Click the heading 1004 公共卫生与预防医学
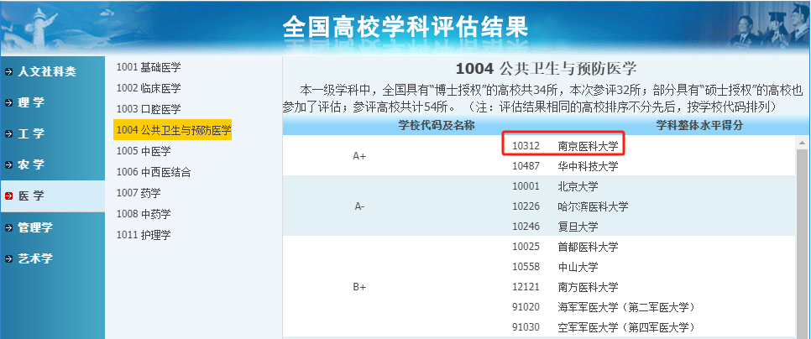The image size is (811, 339). [x=547, y=69]
